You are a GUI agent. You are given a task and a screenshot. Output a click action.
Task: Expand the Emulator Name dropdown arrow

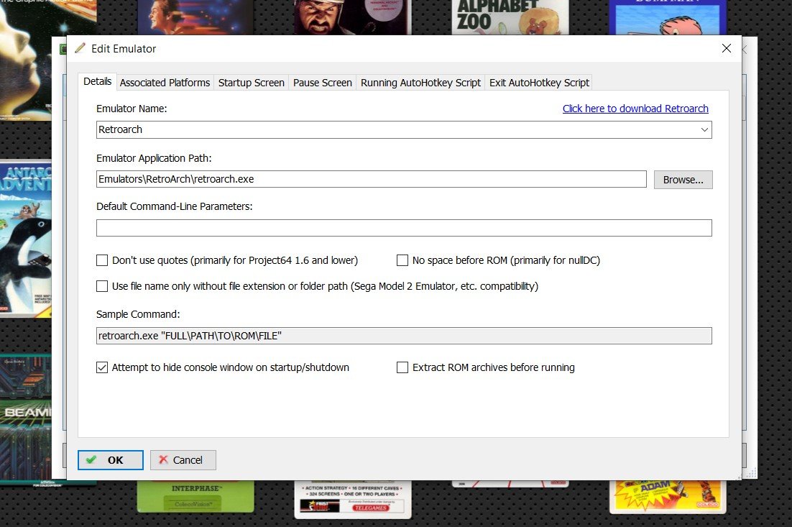[x=704, y=130]
